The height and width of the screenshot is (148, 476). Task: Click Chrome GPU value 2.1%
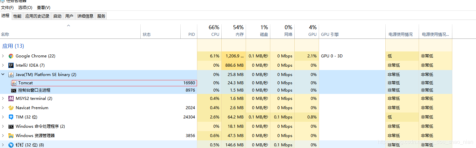tap(312, 56)
